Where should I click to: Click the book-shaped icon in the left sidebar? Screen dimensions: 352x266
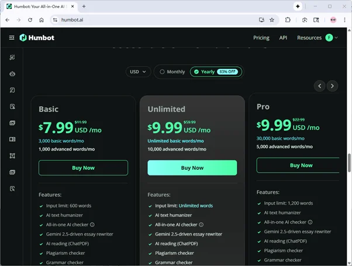tap(12, 139)
